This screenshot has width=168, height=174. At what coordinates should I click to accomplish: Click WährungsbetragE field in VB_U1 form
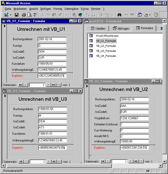[x=52, y=70]
